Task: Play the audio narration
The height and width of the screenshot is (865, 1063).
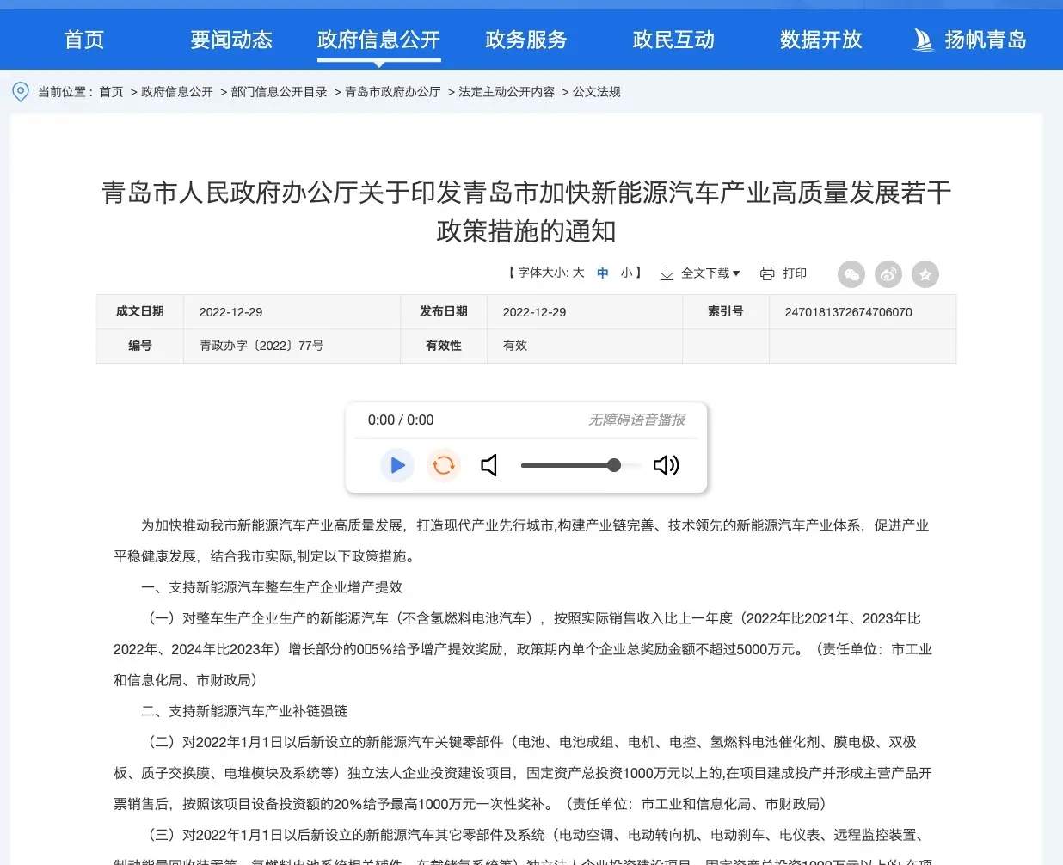Action: 397,465
